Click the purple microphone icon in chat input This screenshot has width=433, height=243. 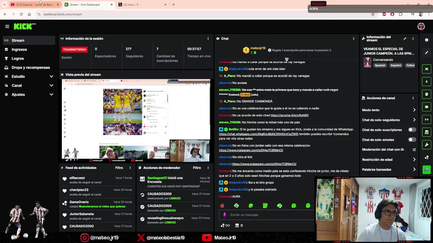[x=225, y=215]
